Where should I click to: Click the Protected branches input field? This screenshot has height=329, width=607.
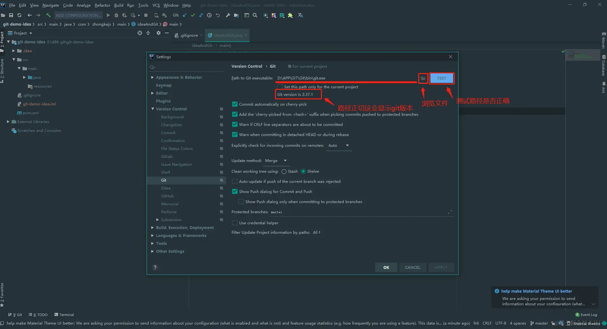361,212
